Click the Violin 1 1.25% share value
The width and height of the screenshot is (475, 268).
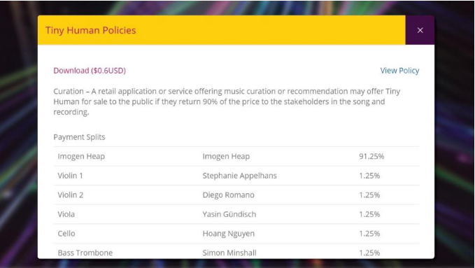point(369,176)
